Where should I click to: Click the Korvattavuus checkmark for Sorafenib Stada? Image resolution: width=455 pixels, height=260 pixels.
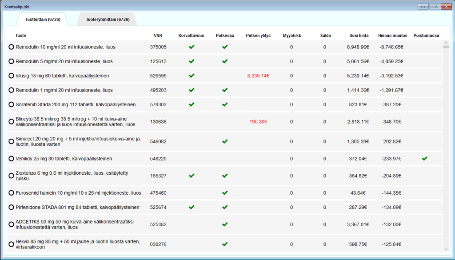tap(192, 104)
